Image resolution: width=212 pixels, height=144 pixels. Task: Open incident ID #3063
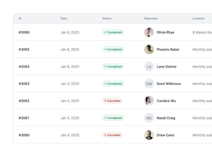coord(24,84)
